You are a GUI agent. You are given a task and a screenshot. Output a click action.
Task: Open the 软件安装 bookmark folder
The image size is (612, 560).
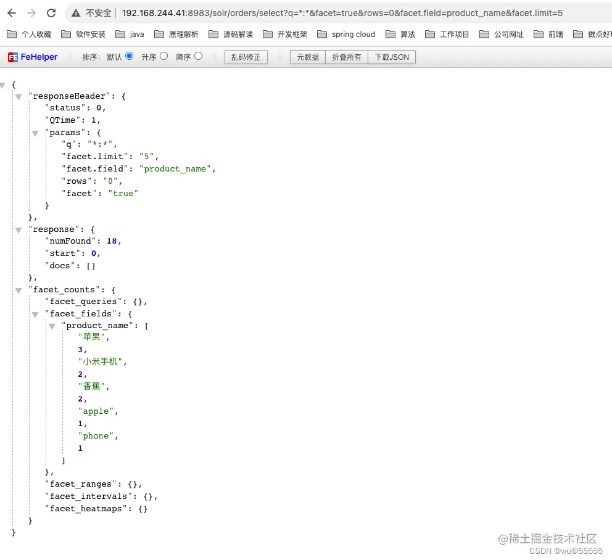(83, 35)
